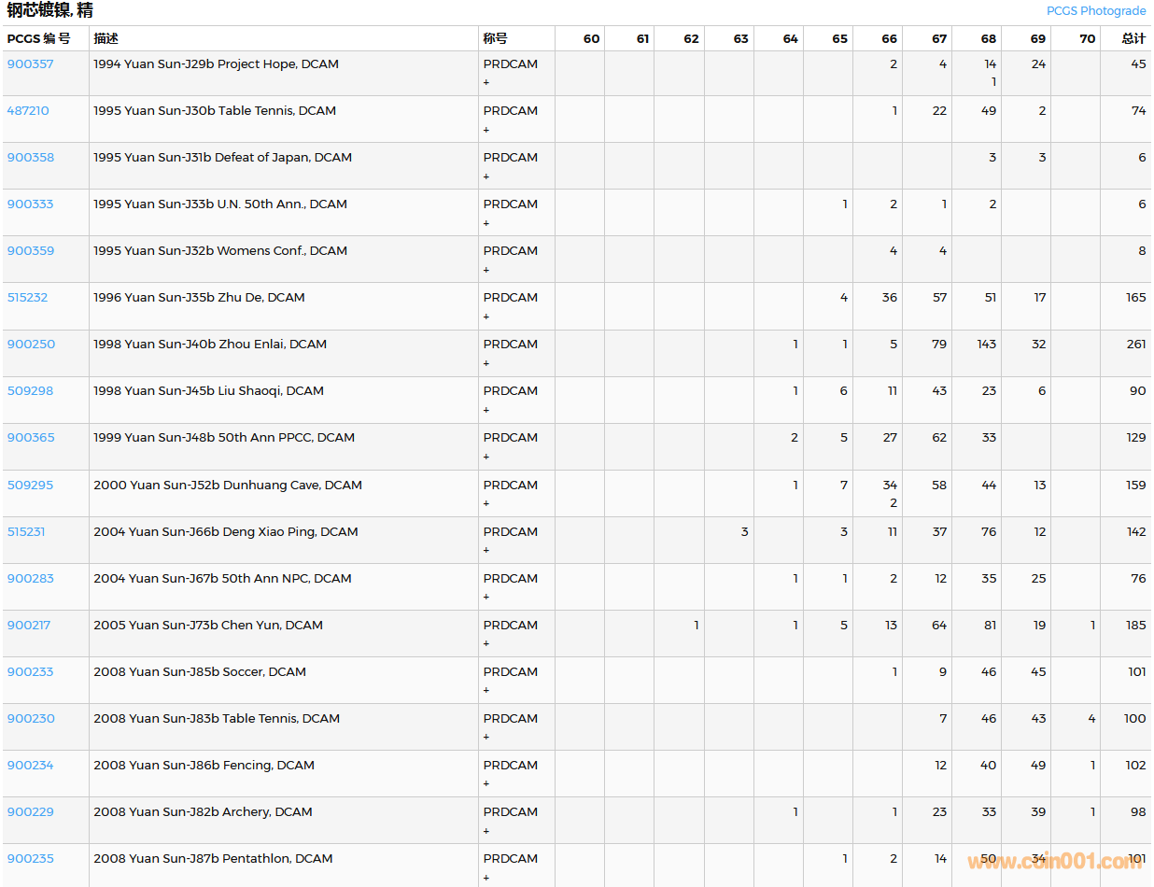
Task: Expand plus sign for Deng Xiao Ping row
Action: tap(486, 550)
